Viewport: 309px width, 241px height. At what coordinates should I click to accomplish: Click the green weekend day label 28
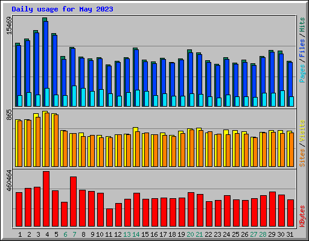pyautogui.click(x=263, y=234)
